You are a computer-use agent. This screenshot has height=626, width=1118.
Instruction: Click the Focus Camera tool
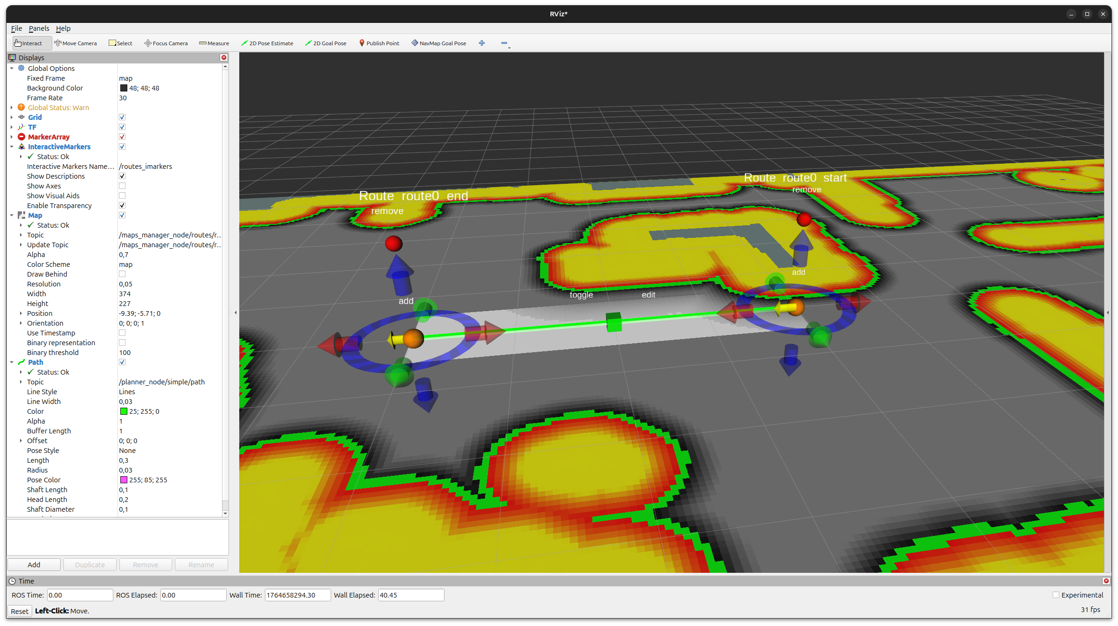166,43
